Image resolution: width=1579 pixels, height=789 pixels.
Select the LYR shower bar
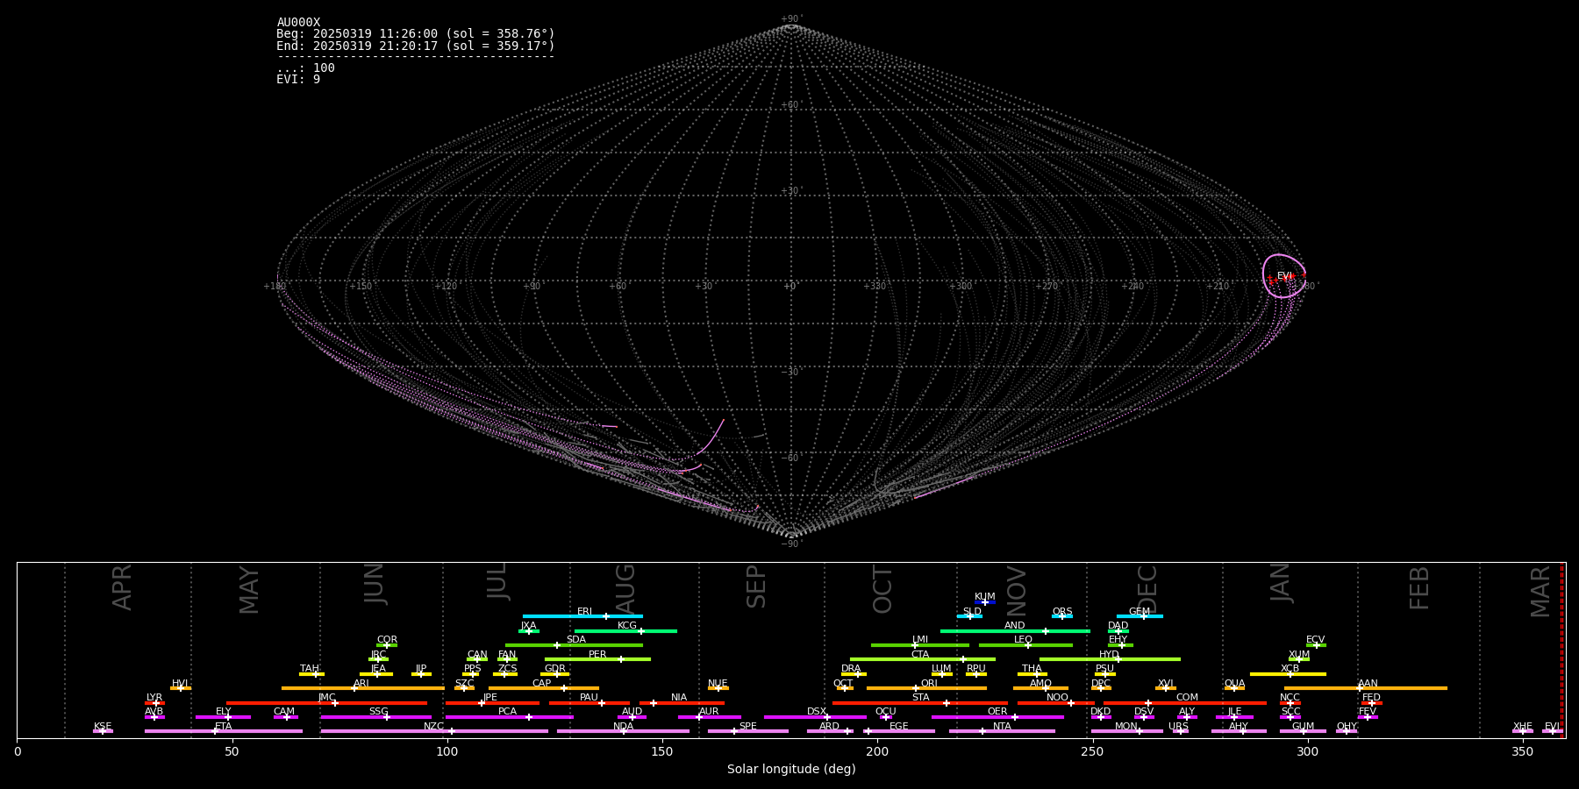point(154,703)
